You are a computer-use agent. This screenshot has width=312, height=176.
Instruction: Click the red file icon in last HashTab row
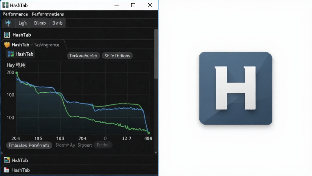(x=6, y=170)
